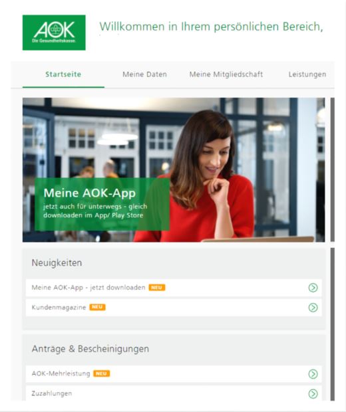Open arrow icon next to Kundenmagazine

tap(313, 308)
